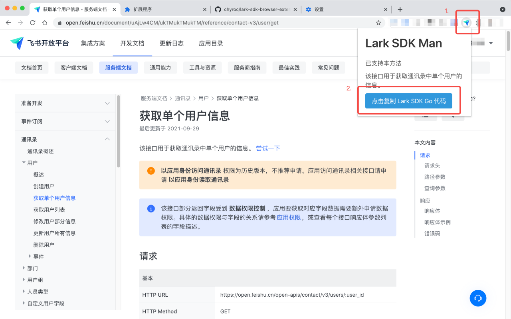The image size is (511, 319).
Task: Click the browser back navigation arrow
Action: point(8,23)
